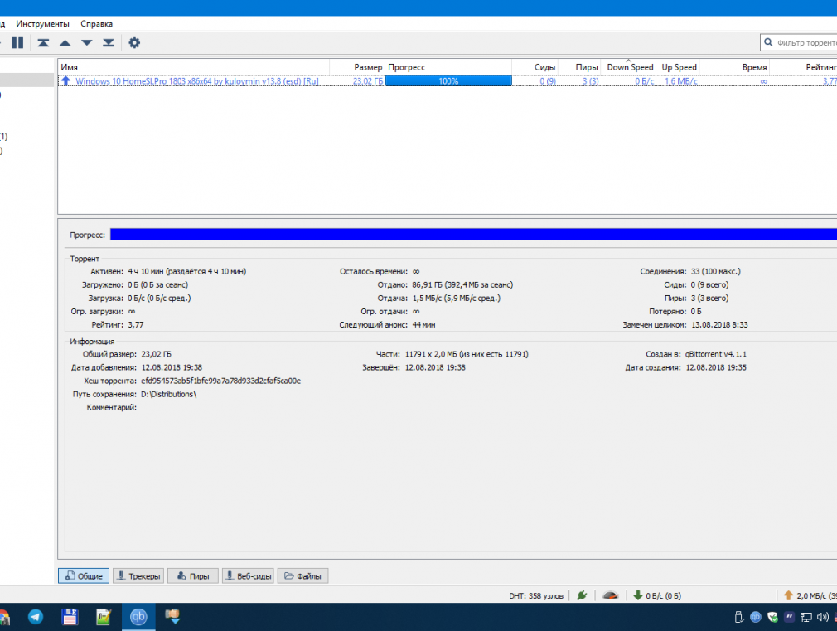This screenshot has width=837, height=631.
Task: Move torrent down in queue
Action: pos(86,43)
